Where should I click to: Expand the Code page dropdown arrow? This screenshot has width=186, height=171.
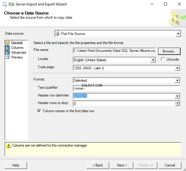(x=177, y=68)
